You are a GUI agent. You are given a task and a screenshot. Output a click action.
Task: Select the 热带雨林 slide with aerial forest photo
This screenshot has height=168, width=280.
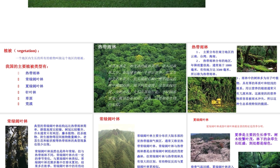point(140,78)
